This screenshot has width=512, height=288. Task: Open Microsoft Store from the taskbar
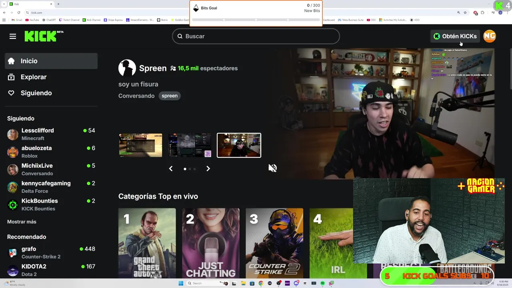click(252, 283)
